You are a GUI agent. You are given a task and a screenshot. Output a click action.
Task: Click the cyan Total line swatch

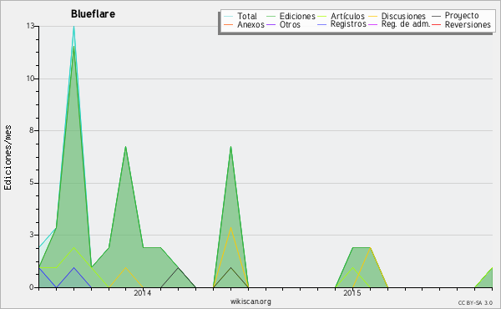point(229,17)
